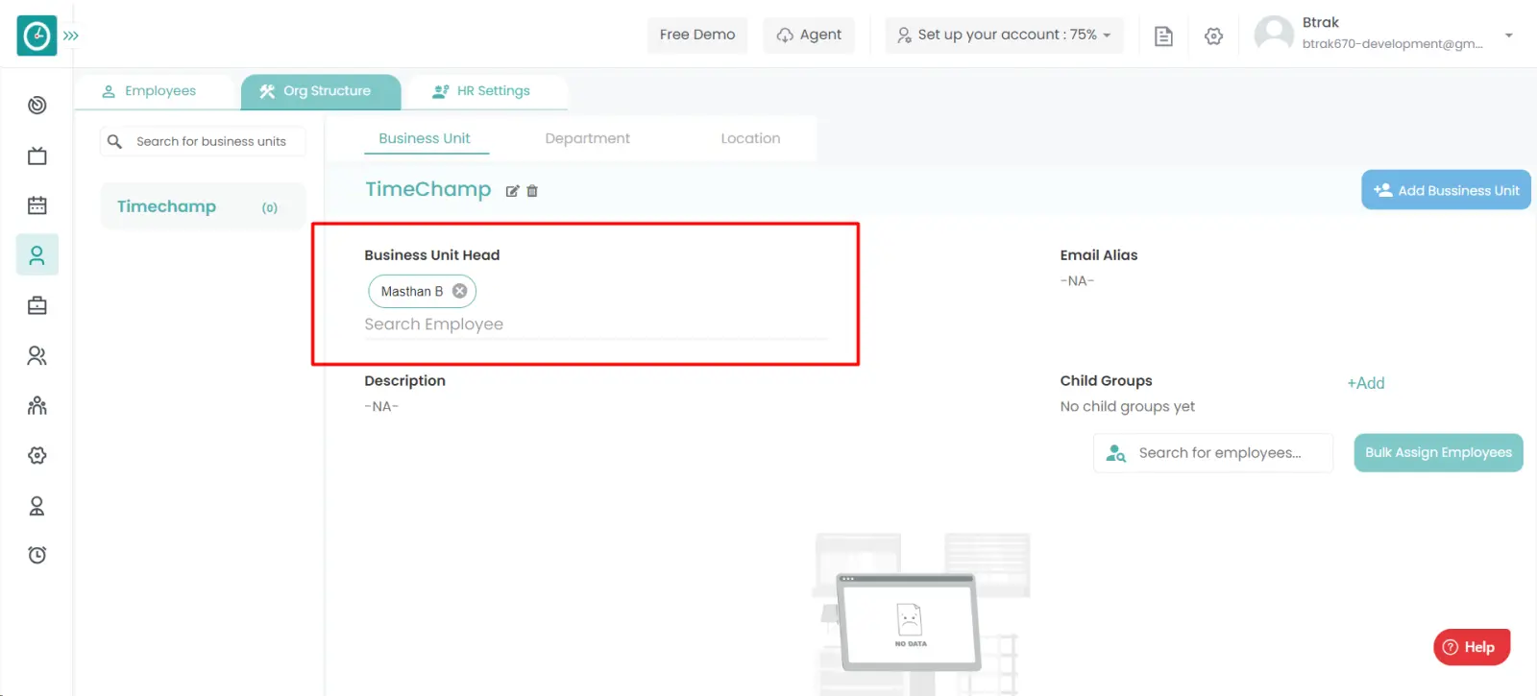
Task: Open the alarm clock icon in the sidebar
Action: coord(37,555)
